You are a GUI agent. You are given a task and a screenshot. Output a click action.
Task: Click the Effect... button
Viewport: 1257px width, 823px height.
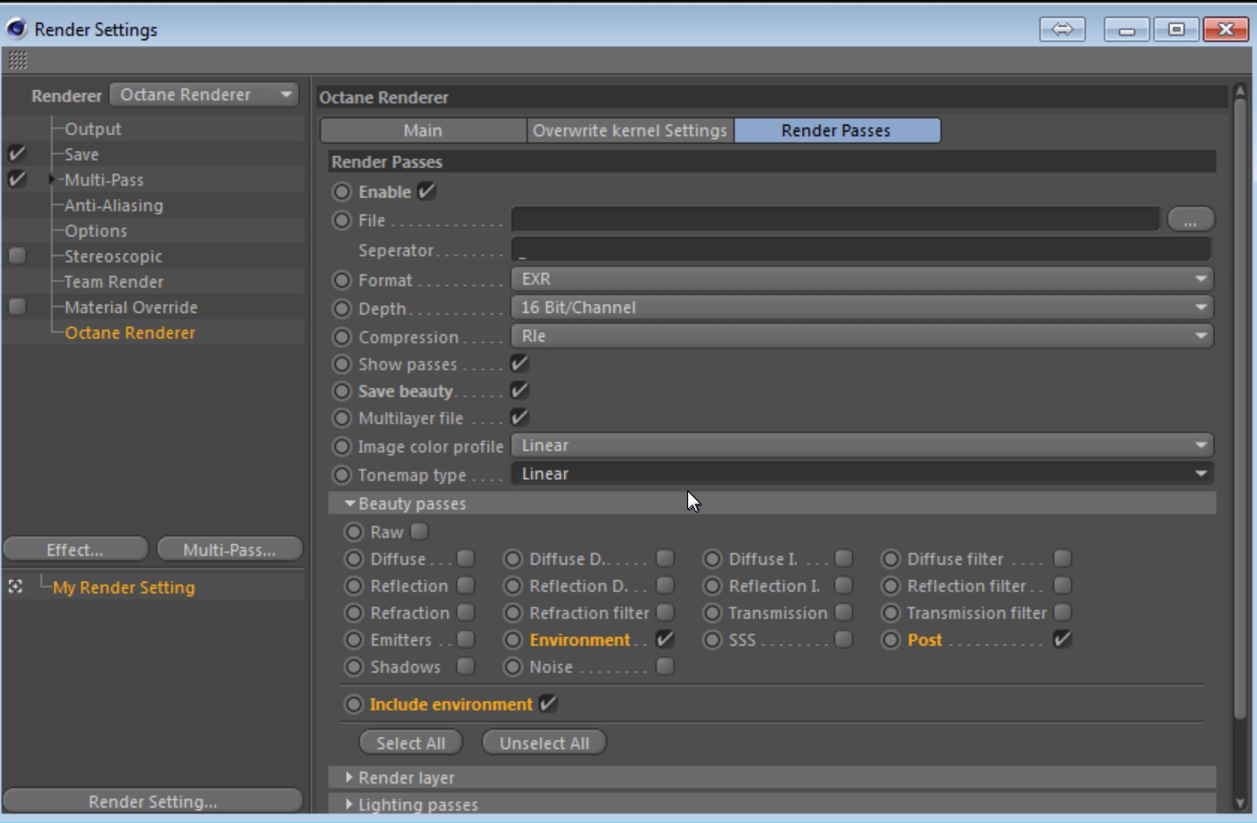(75, 549)
